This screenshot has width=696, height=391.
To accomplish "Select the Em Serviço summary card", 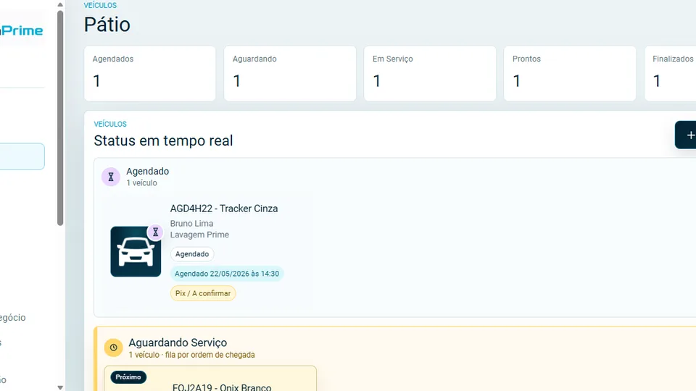I will pos(430,74).
